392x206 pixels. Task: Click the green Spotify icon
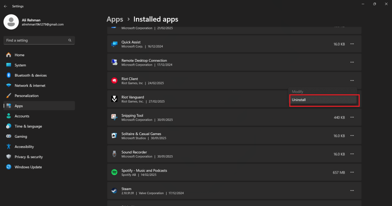tap(114, 172)
